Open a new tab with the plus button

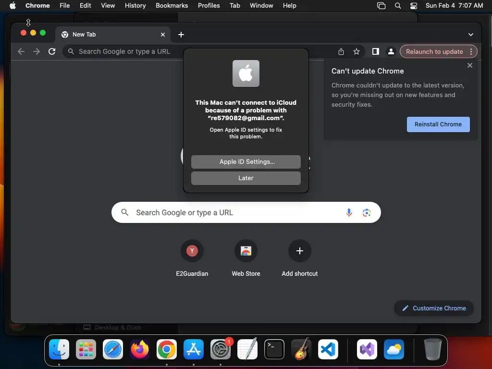point(181,35)
